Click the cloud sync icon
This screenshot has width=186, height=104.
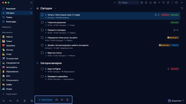(31, 2)
